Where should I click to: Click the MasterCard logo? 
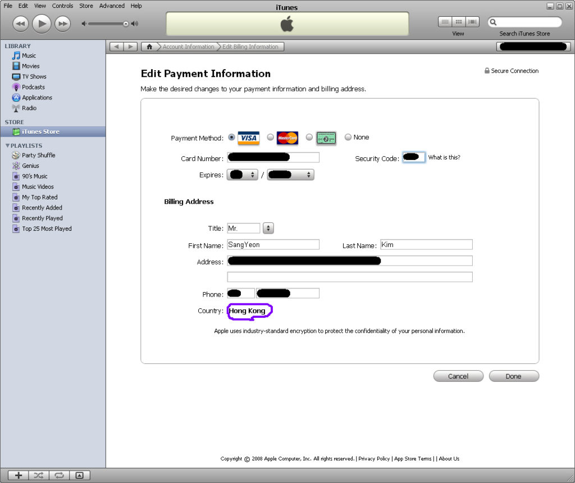point(287,138)
